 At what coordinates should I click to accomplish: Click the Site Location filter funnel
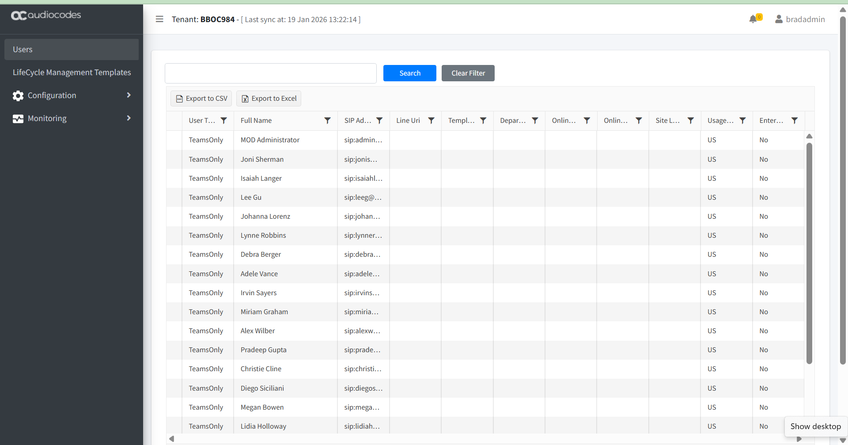(x=691, y=121)
